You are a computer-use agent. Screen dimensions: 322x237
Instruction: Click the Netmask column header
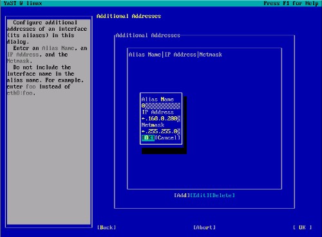tap(211, 55)
